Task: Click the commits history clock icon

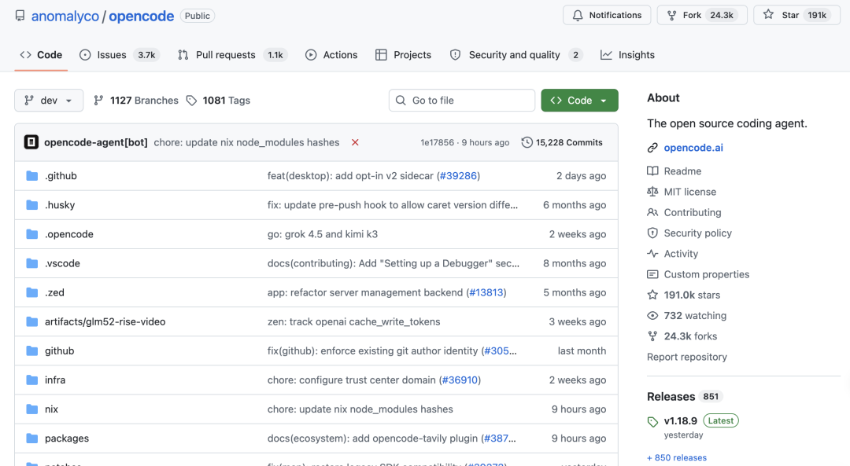Action: point(527,142)
